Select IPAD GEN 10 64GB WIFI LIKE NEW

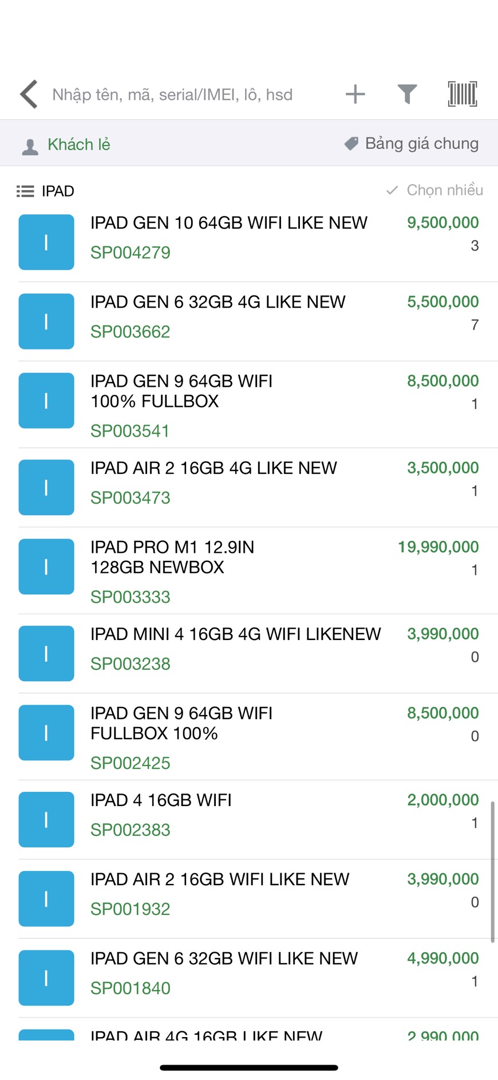coord(229,222)
